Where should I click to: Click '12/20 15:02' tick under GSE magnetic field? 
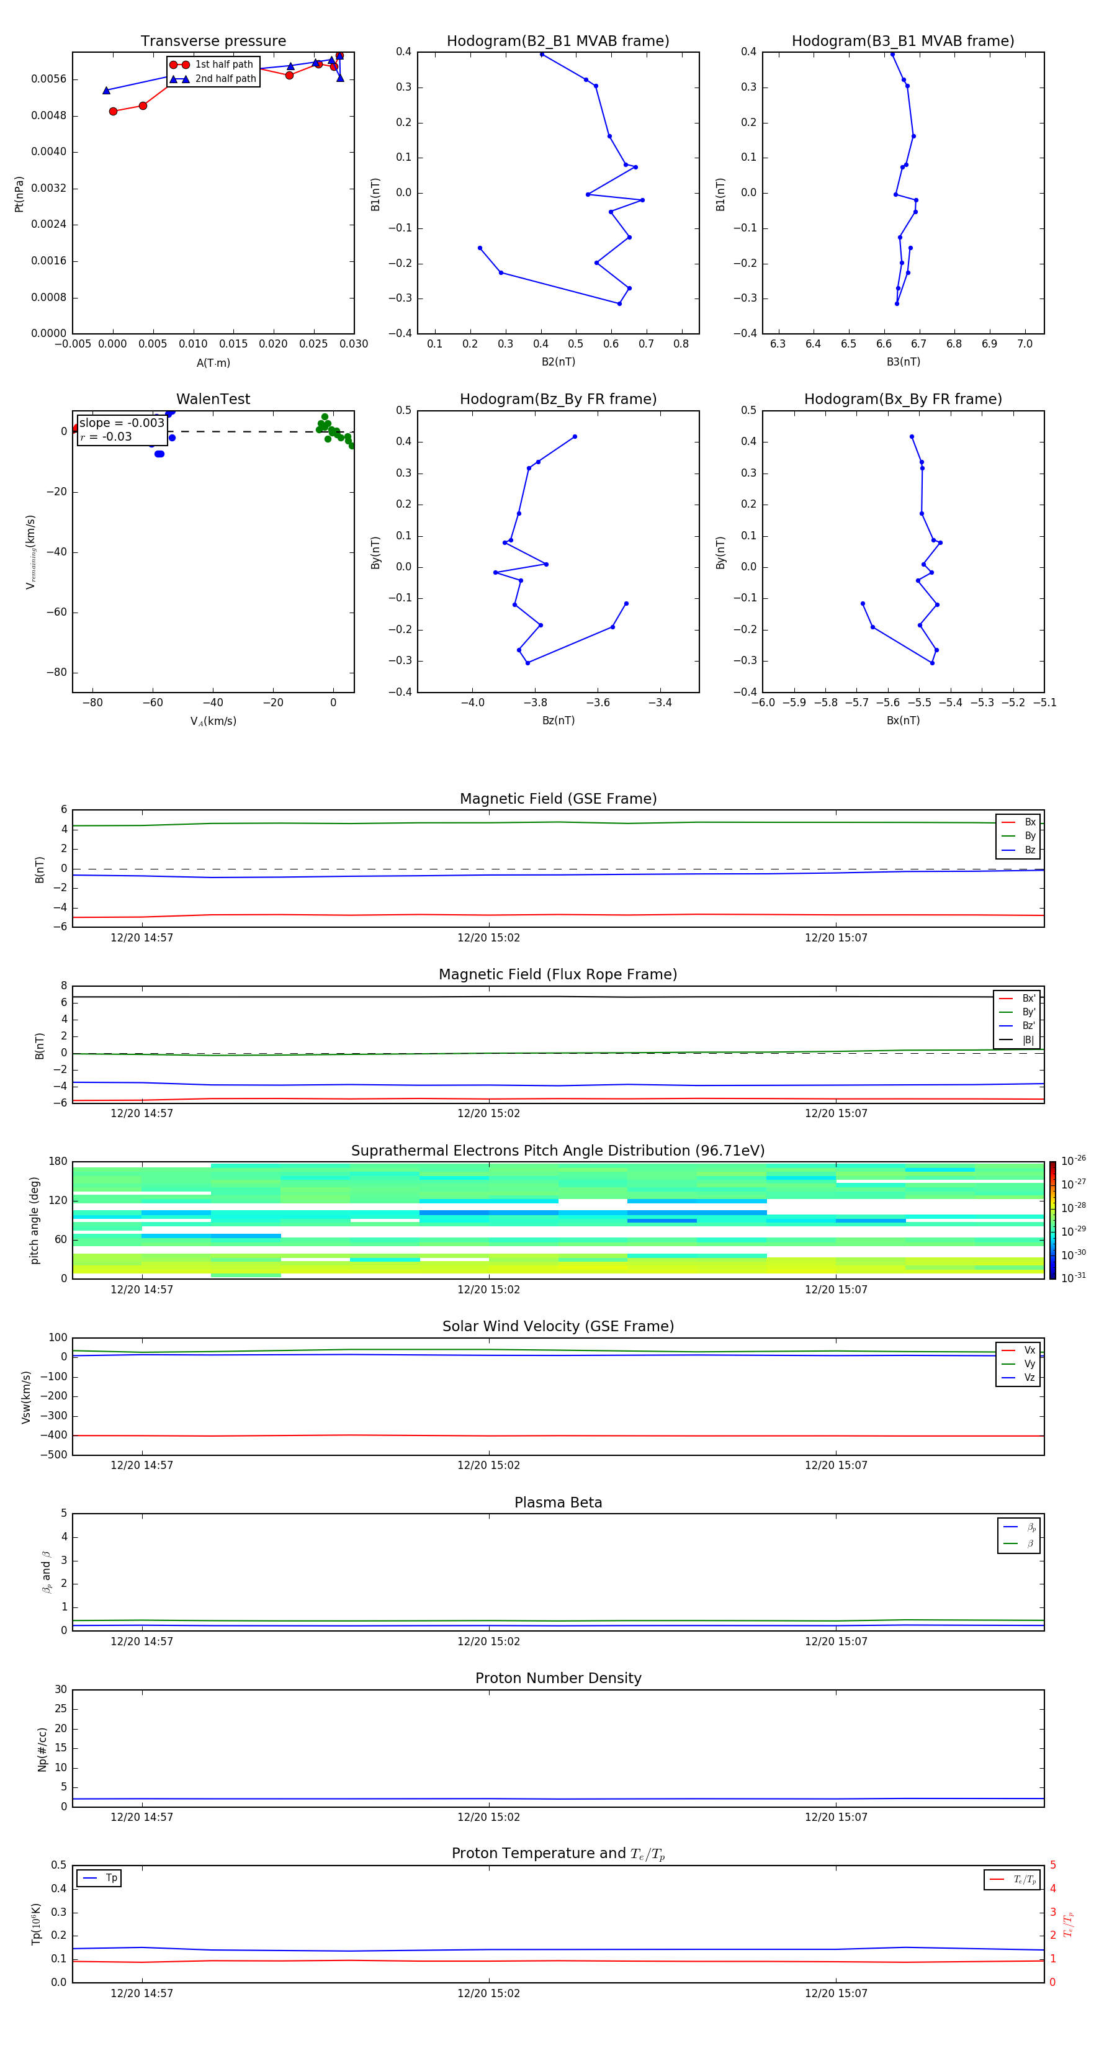(x=488, y=938)
